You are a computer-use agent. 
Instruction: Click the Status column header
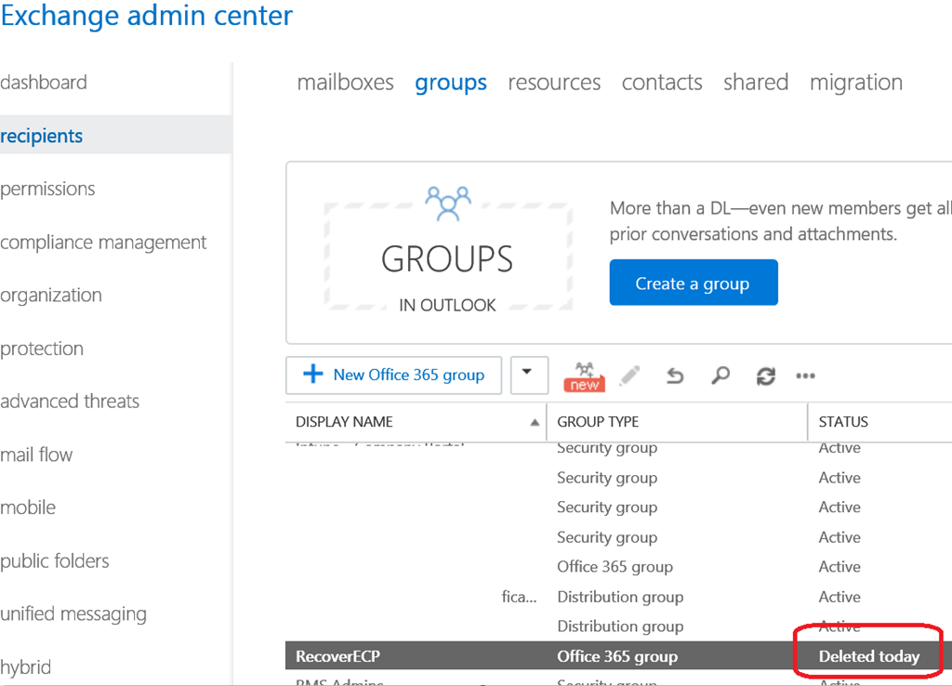point(843,422)
